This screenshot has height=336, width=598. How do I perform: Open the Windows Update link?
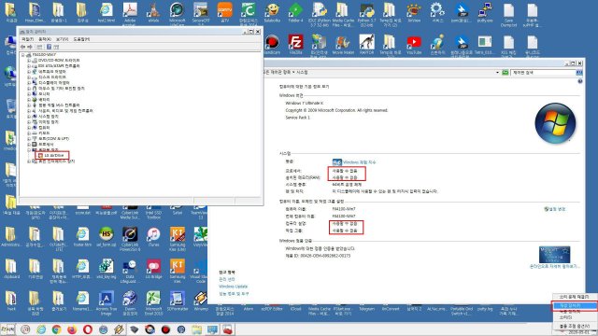(233, 287)
